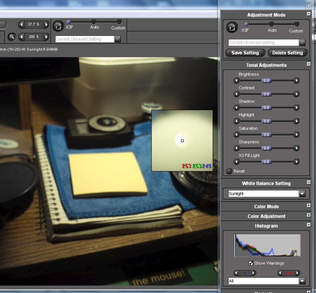Increase Sharpness with right arrow
Image resolution: width=316 pixels, height=293 pixels.
point(296,148)
